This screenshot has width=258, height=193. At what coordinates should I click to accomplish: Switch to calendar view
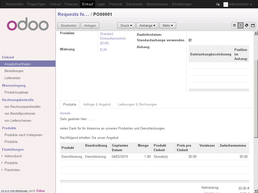tap(253, 25)
